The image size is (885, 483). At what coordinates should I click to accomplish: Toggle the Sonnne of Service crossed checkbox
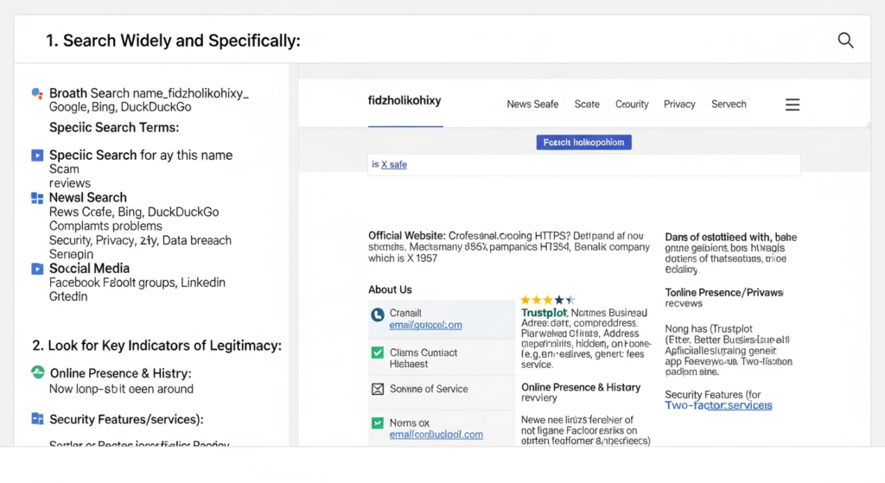click(x=377, y=389)
